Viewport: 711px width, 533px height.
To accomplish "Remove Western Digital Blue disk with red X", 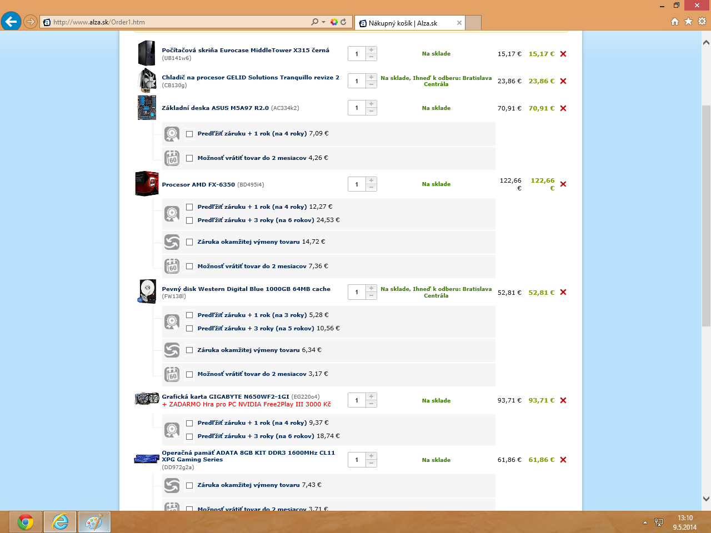I will tap(563, 293).
